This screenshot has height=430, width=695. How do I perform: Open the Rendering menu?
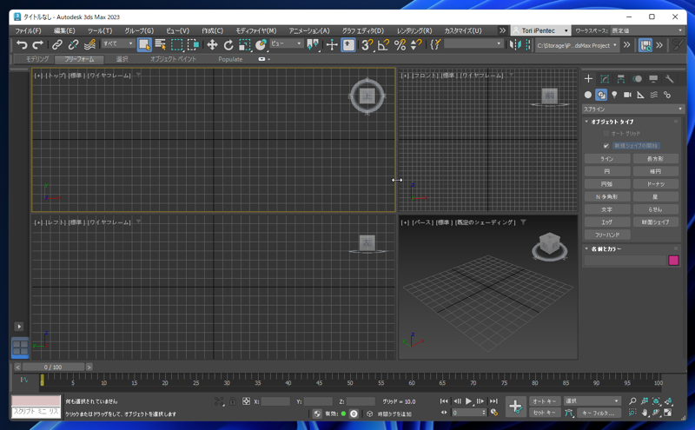(414, 30)
